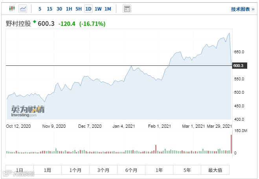Viewport: 259px width, 179px height.
Task: Set interval to 30 minutes
Action: coord(59,9)
